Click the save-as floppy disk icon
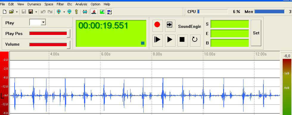 point(31,12)
